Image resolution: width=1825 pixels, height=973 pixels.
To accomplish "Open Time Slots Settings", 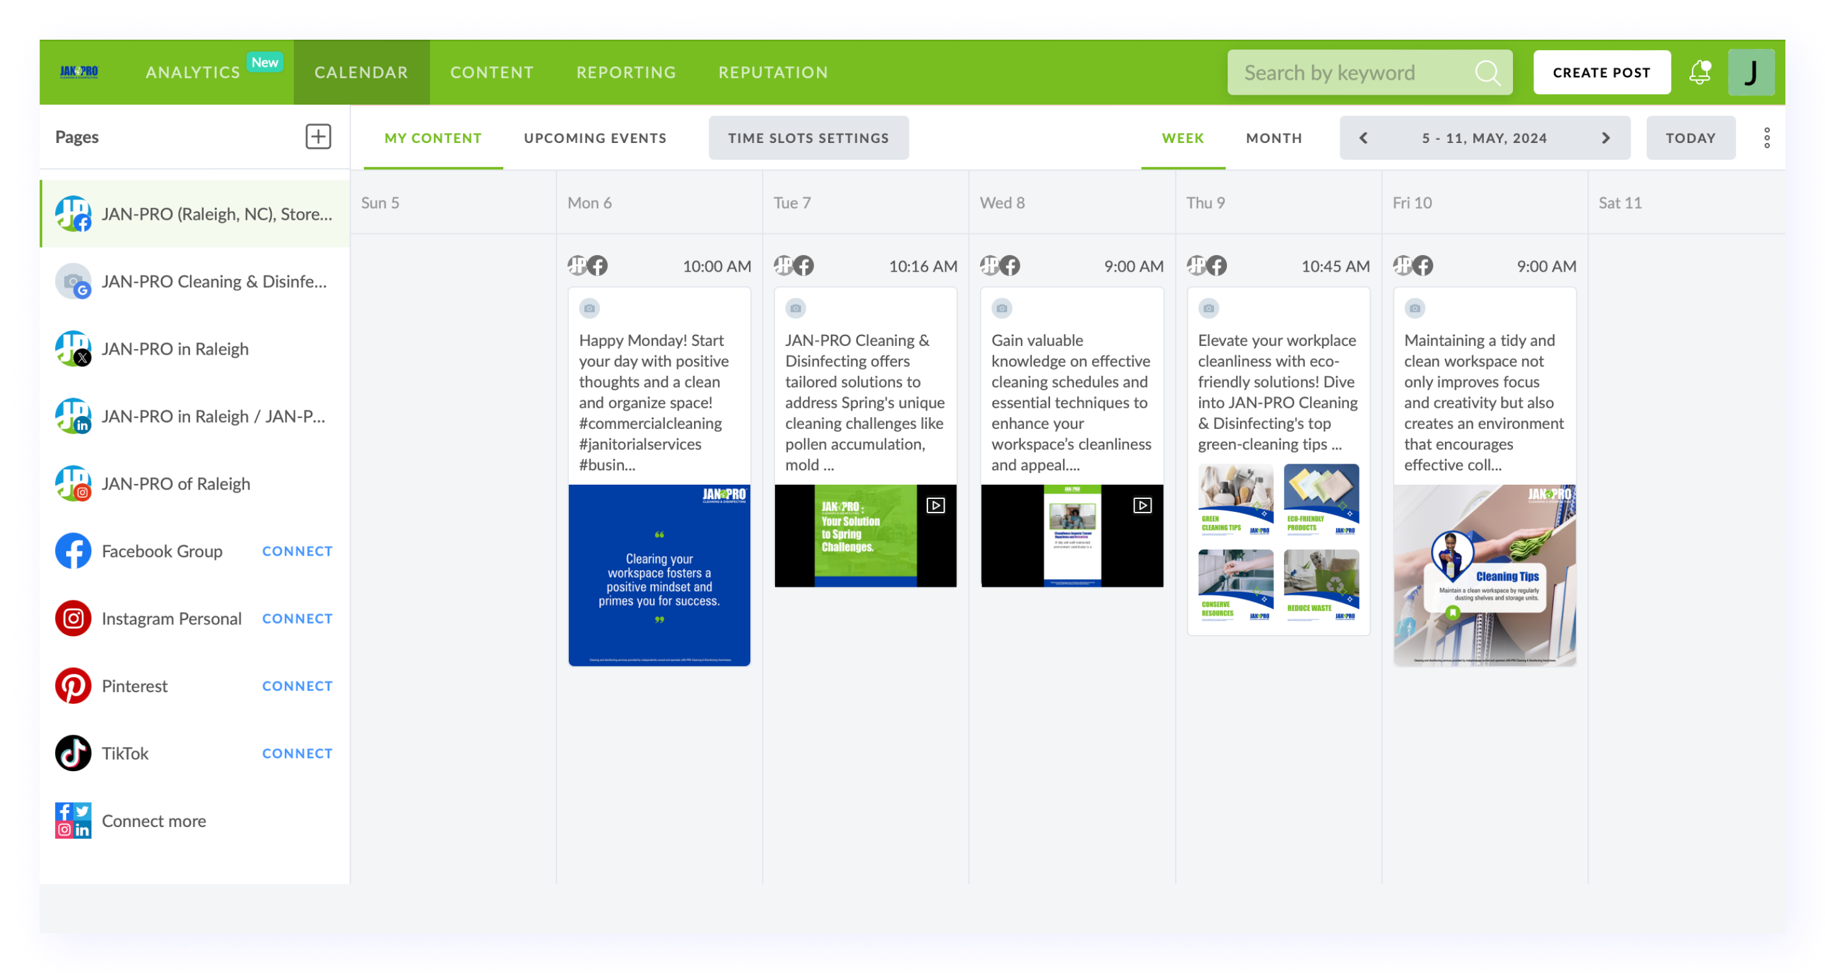I will [808, 137].
